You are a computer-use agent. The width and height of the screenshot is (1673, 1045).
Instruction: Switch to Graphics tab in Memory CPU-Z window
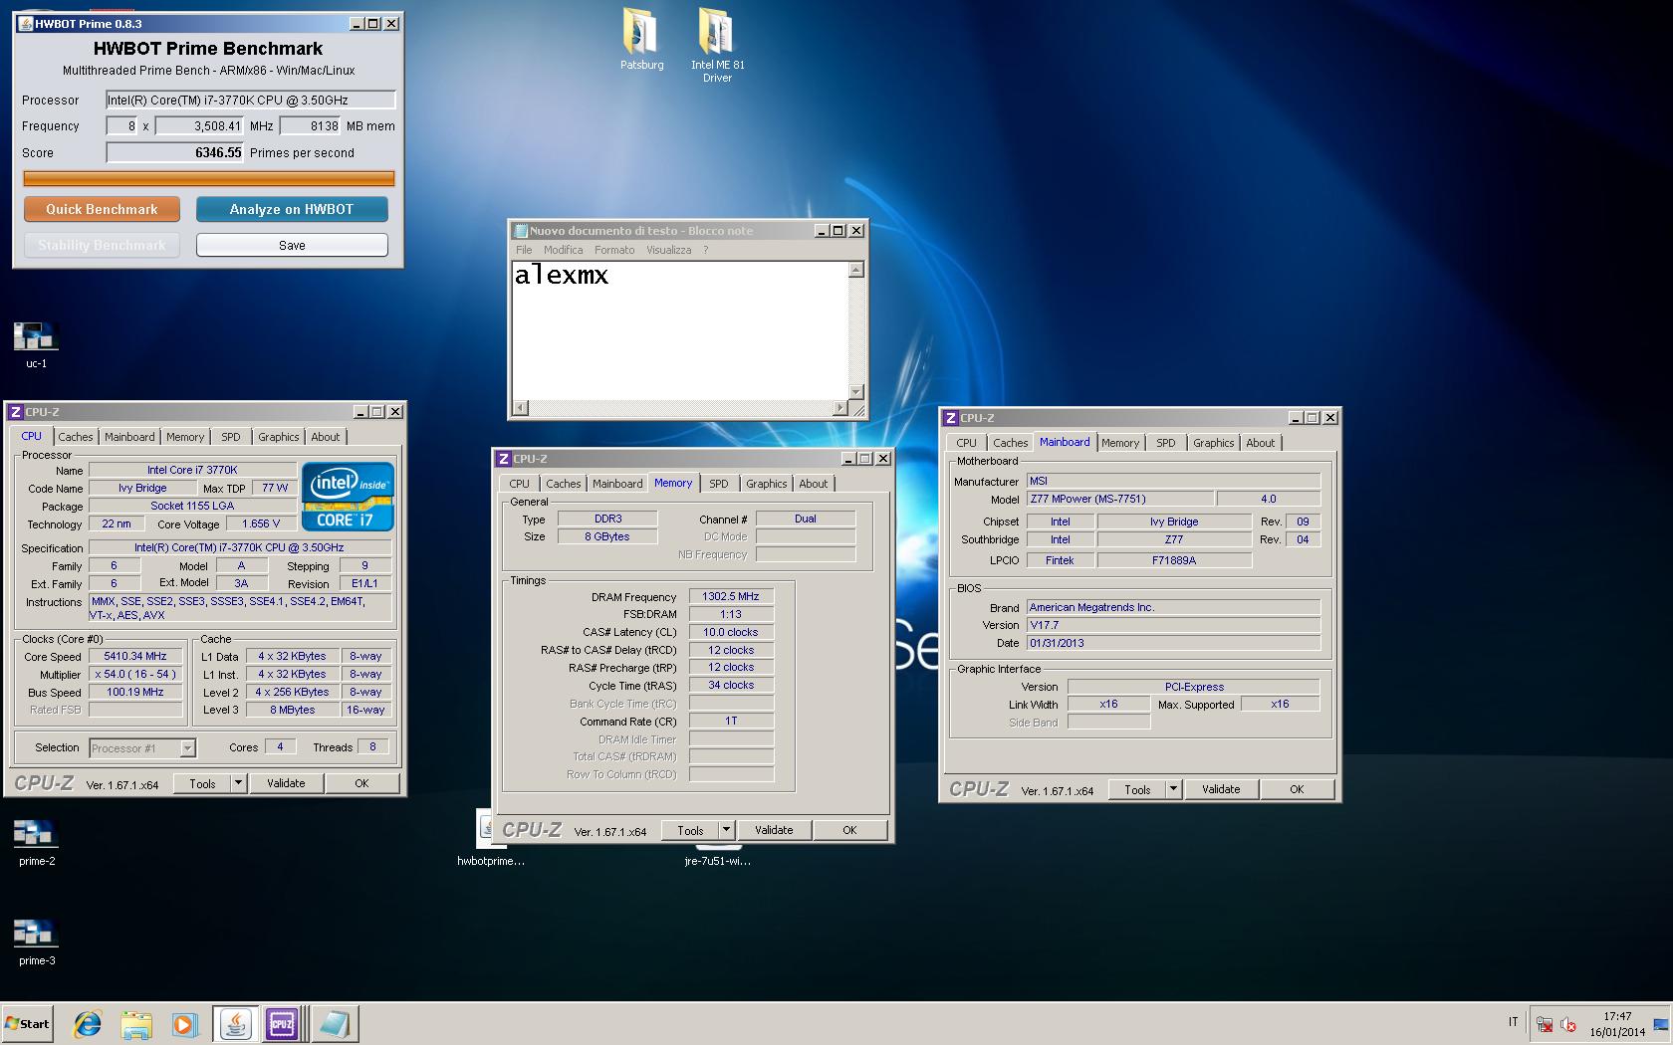766,484
